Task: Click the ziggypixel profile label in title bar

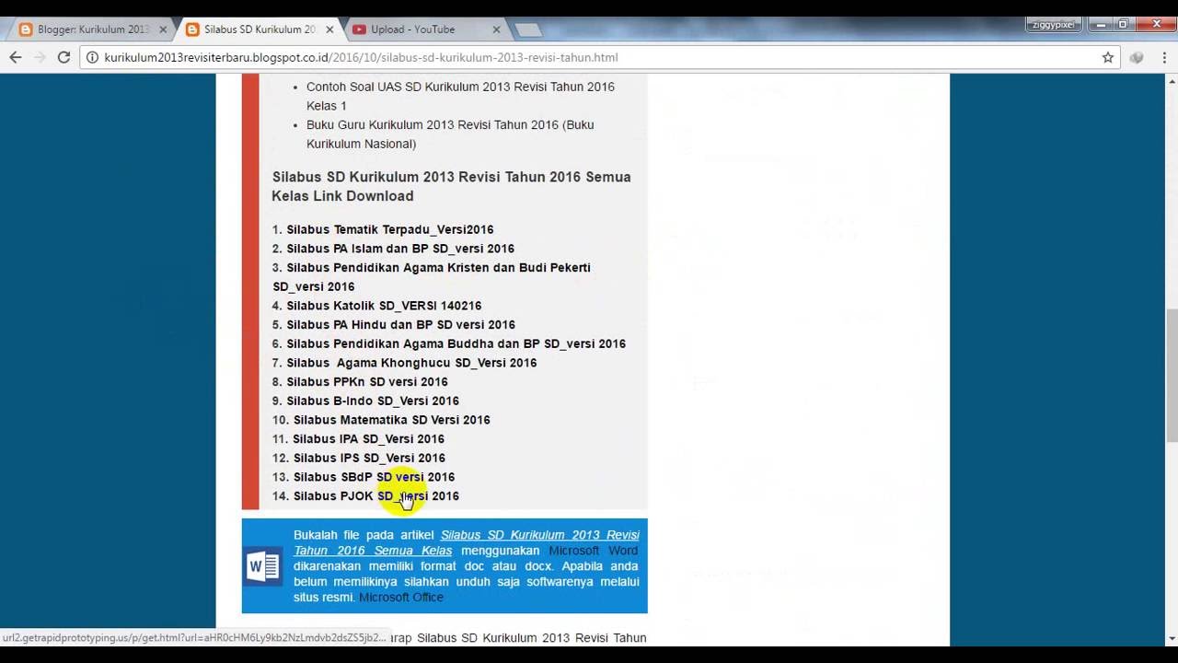Action: (1052, 25)
